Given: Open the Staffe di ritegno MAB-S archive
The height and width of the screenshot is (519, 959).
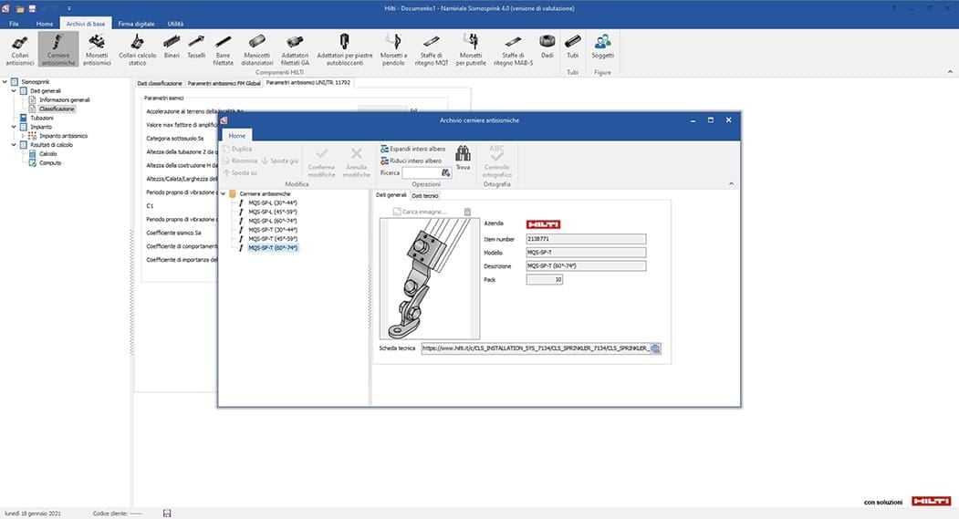Looking at the screenshot, I should pos(513,49).
